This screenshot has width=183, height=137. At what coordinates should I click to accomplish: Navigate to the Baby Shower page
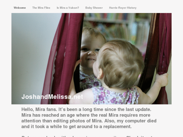(94, 8)
